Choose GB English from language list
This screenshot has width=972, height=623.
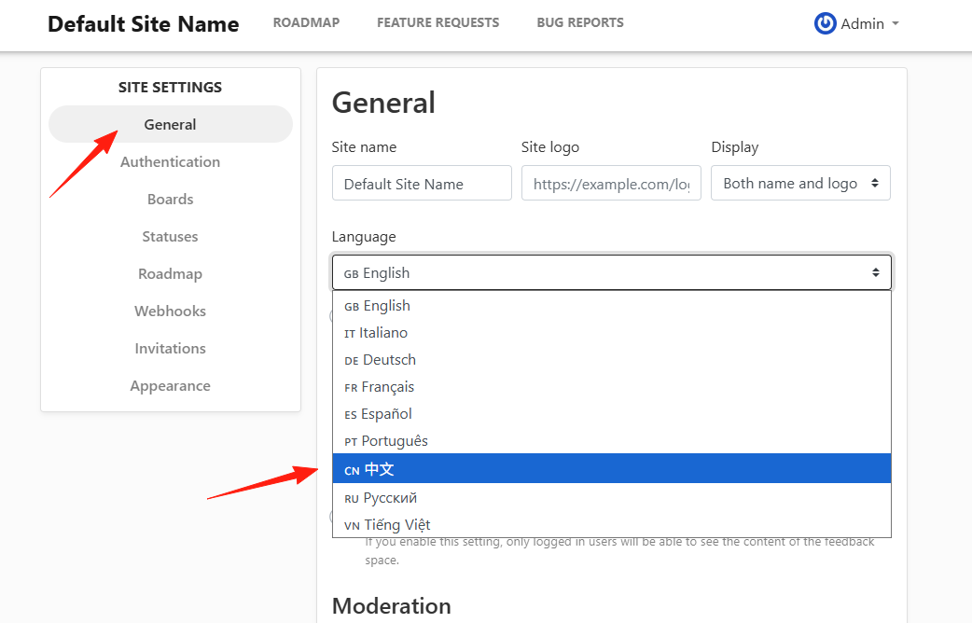pyautogui.click(x=612, y=306)
